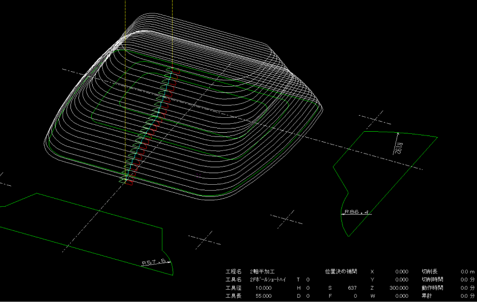Click the spindle speed S value 637
The image size is (477, 302).
pyautogui.click(x=352, y=288)
